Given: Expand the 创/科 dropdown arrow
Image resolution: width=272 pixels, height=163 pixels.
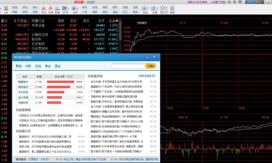Looking at the screenshot, I should [x=68, y=8].
